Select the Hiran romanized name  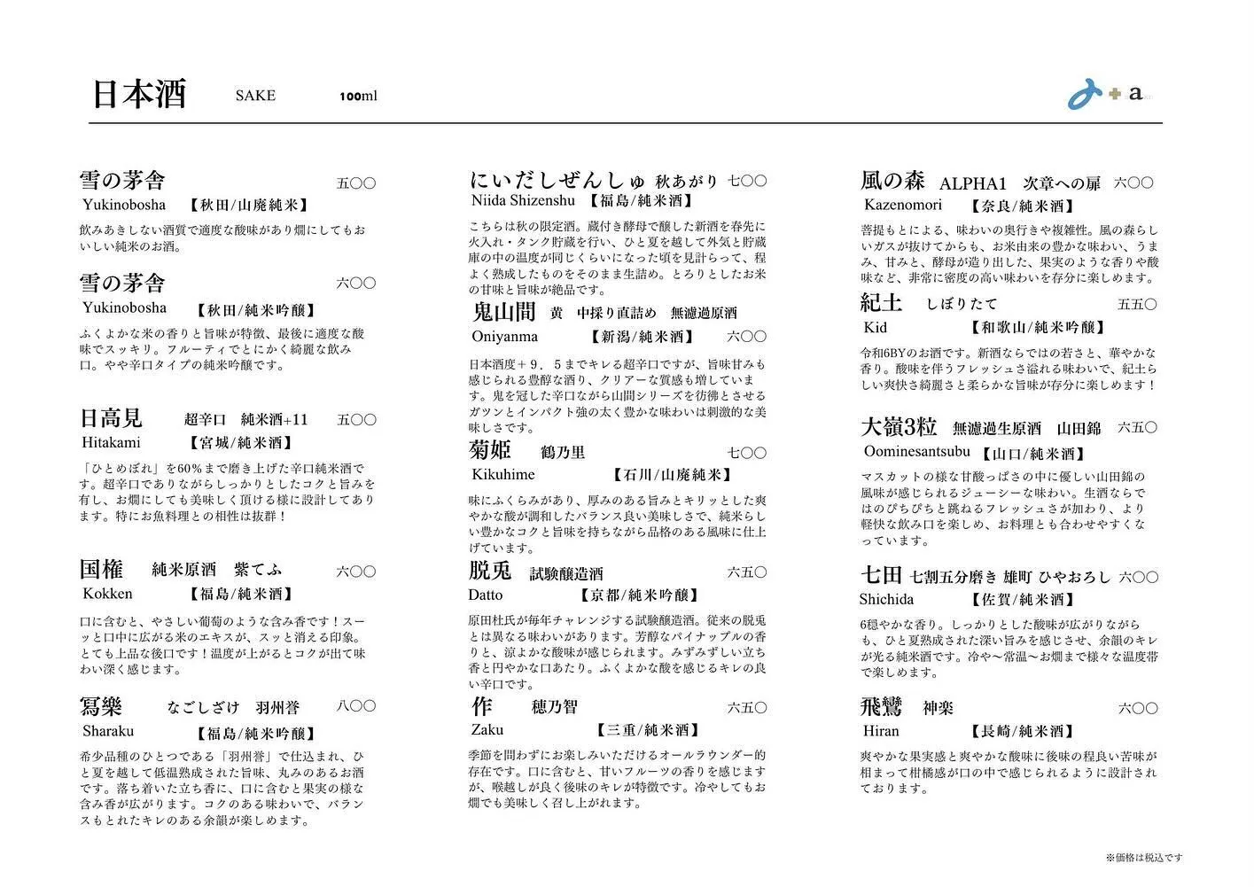point(881,731)
